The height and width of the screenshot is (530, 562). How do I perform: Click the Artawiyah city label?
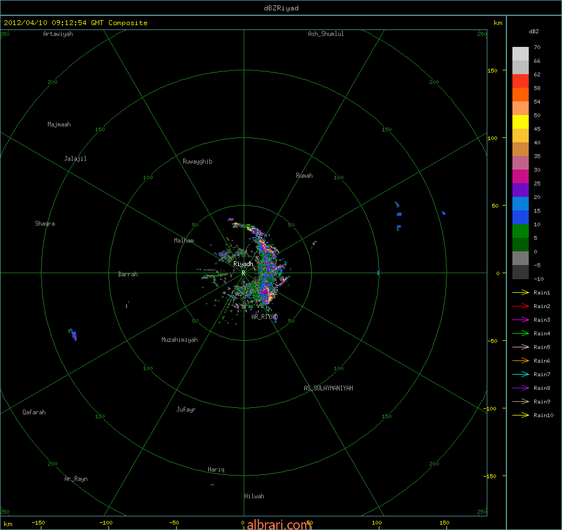58,34
